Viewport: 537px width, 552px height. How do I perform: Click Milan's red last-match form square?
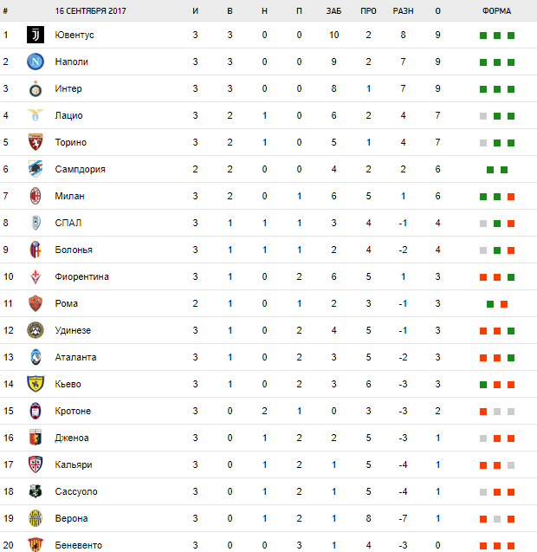pyautogui.click(x=511, y=197)
